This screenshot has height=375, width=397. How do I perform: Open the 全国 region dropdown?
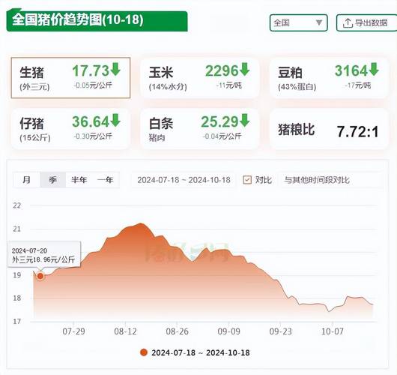point(299,22)
